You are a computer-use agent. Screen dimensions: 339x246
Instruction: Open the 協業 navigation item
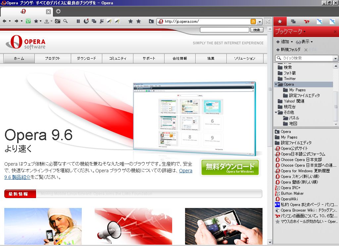[x=211, y=58]
